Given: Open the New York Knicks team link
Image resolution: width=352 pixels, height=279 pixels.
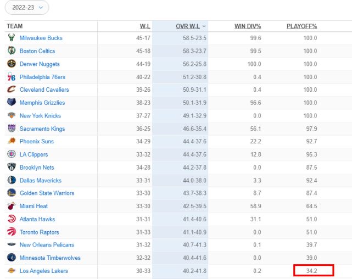Looking at the screenshot, I should coord(40,115).
